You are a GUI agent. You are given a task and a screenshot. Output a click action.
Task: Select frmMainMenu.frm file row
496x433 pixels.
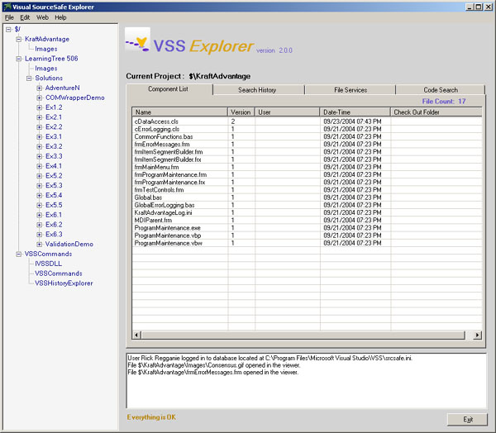coord(307,167)
